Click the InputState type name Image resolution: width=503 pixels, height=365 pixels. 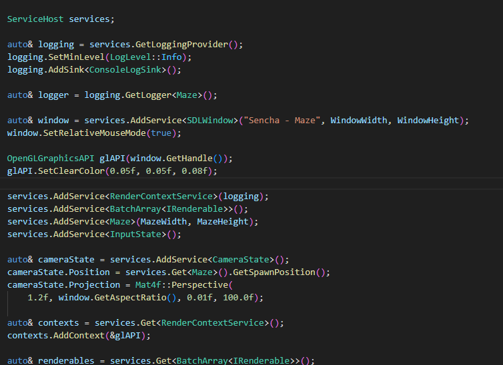[x=135, y=234]
